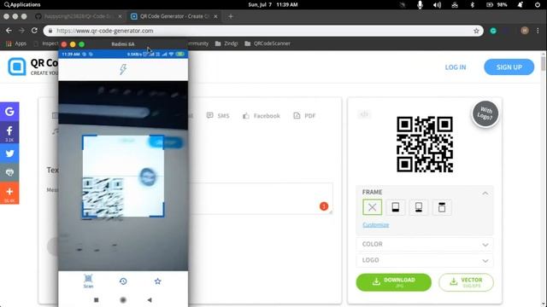This screenshot has height=307, width=547.
Task: Click the microphone icon in system panel
Action: click(420, 4)
